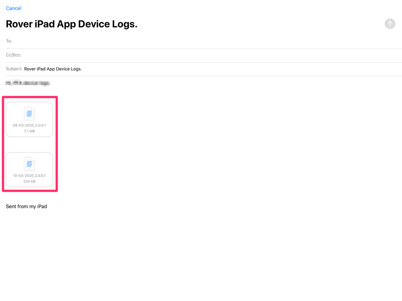The width and height of the screenshot is (402, 301).
Task: Tap the document icon of the 224 KB attachment
Action: coord(29,164)
